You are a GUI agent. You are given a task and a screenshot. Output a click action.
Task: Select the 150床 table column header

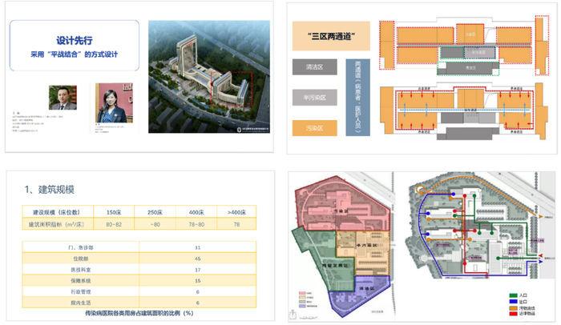[113, 211]
